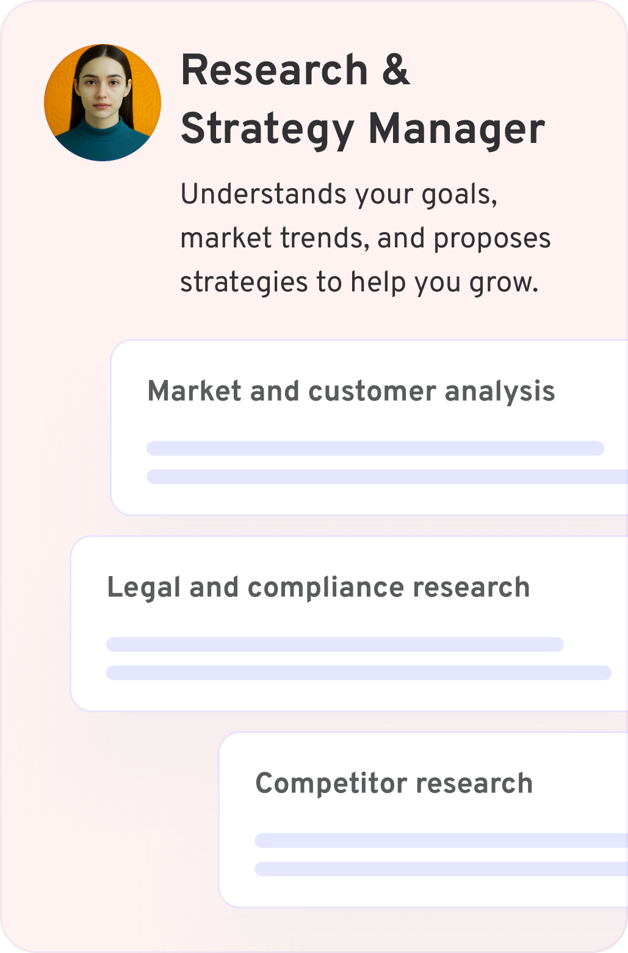Click the word "Manager" in the heading
Viewport: 628px width, 953px height.
pyautogui.click(x=457, y=130)
